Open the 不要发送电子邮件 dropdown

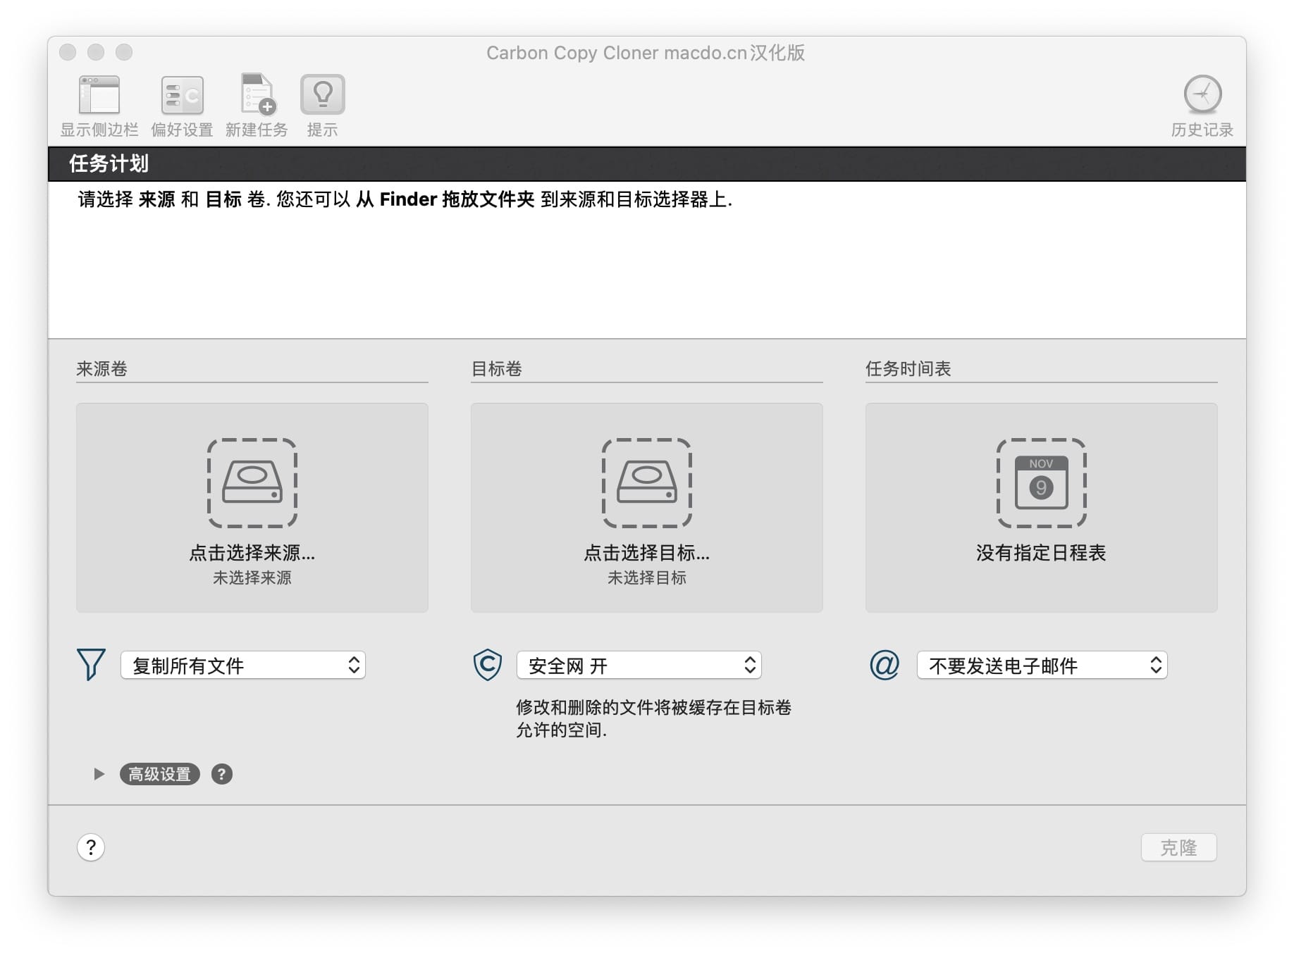point(1041,664)
